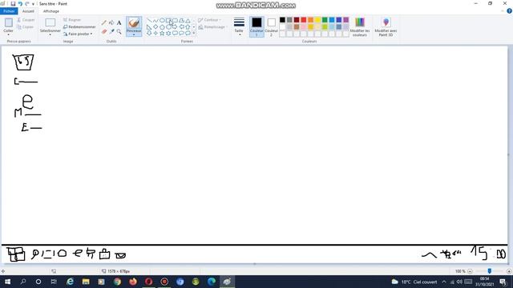
Task: Choose the five-point star shape
Action: [x=162, y=33]
